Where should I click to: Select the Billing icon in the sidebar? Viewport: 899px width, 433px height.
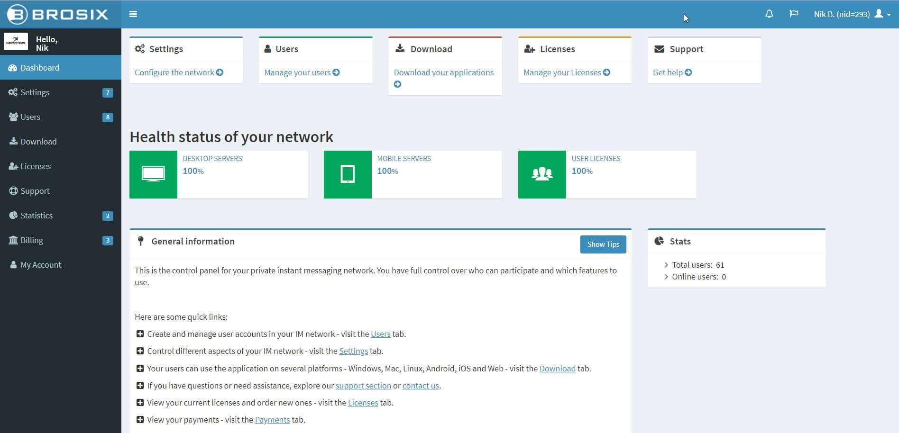point(14,240)
